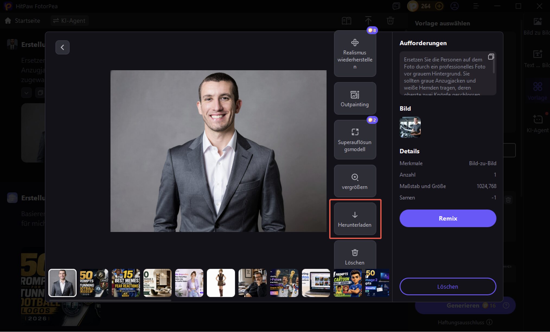
Task: Open the hamburger menu in the title bar
Action: point(476,6)
